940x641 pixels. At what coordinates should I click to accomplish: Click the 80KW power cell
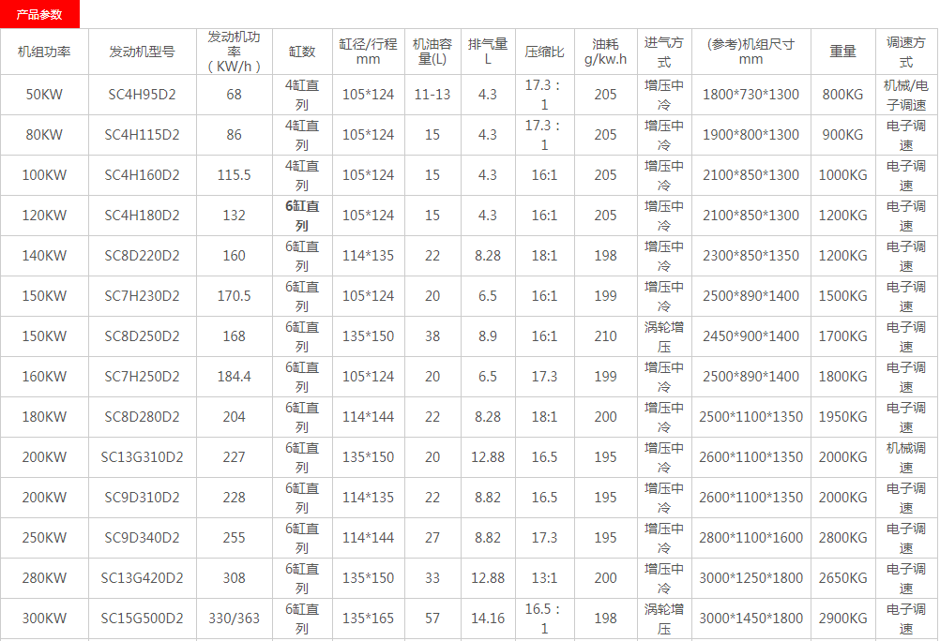pyautogui.click(x=44, y=135)
